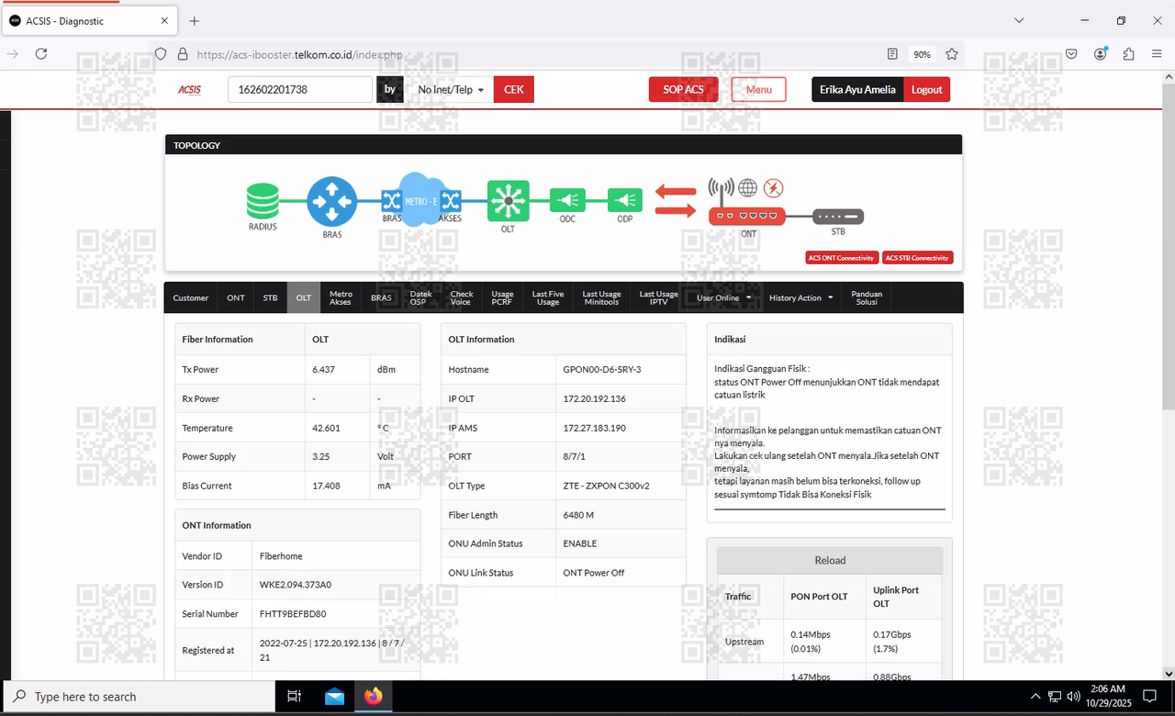Open Mail app from taskbar
This screenshot has width=1175, height=716.
tap(334, 697)
